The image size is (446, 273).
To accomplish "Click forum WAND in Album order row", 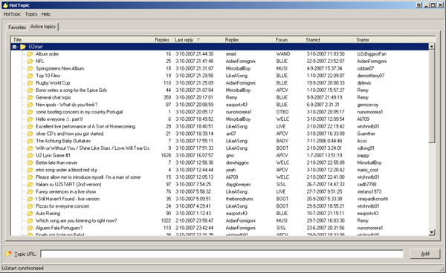I will pyautogui.click(x=283, y=54).
